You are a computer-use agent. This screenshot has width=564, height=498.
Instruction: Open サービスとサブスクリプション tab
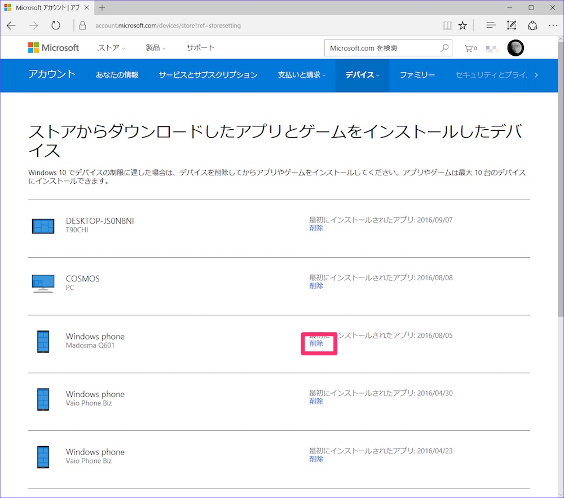[208, 75]
